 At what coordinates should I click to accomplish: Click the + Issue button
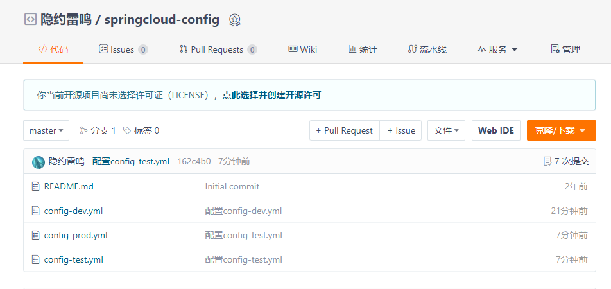(400, 130)
